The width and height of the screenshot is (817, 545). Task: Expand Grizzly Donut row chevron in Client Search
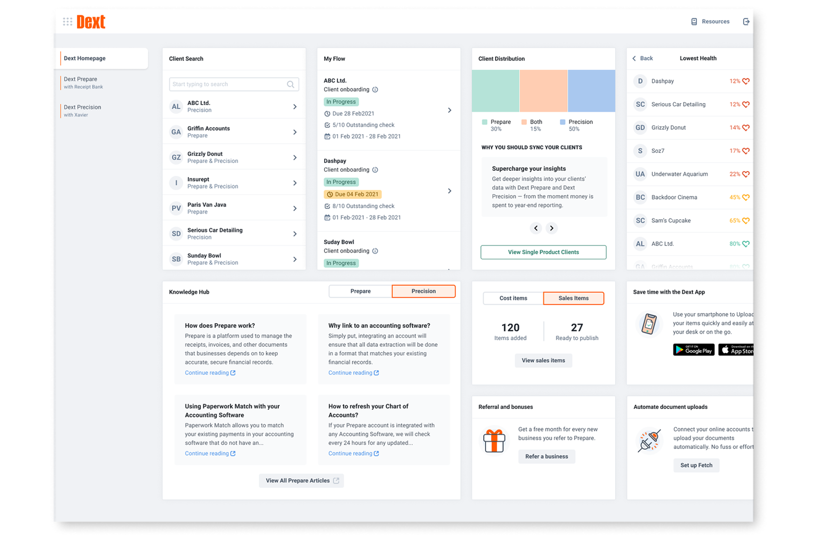[295, 158]
